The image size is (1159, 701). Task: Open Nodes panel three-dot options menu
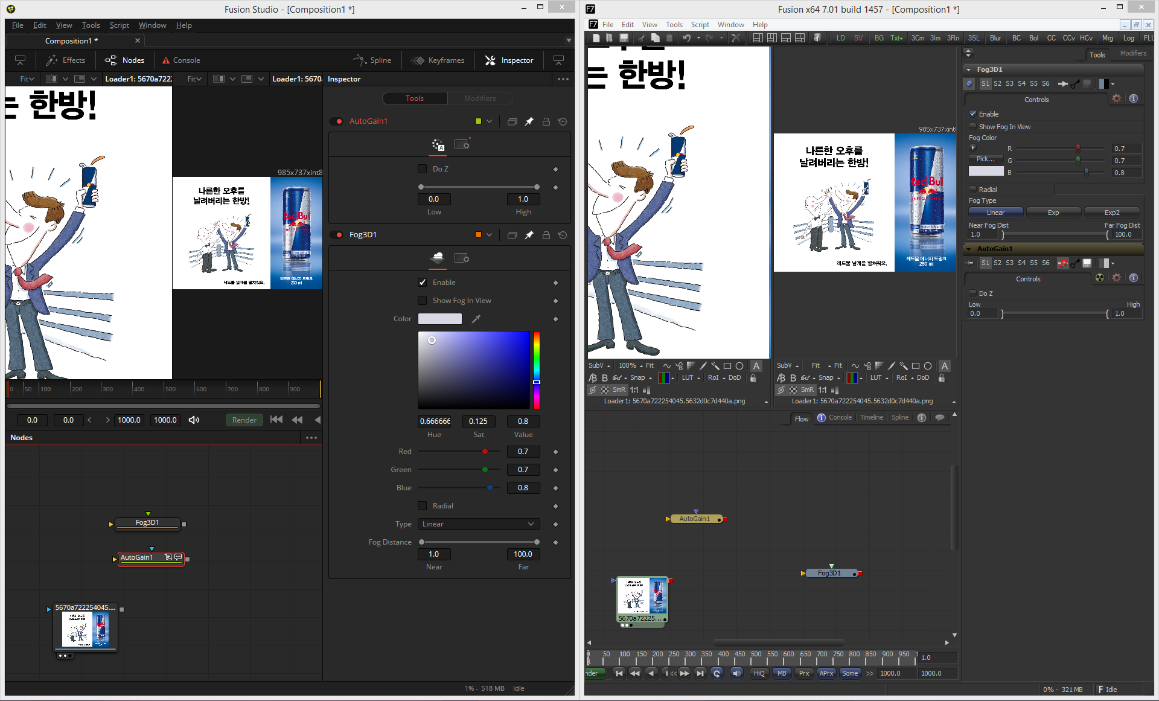click(311, 438)
